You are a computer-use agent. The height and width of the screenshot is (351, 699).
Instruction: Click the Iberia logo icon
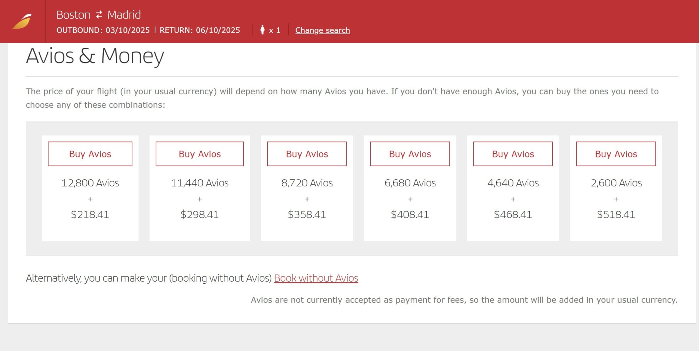(22, 22)
